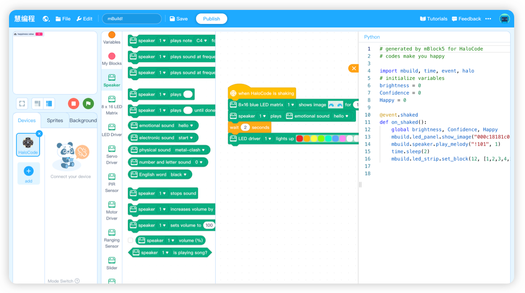This screenshot has height=293, width=525.
Task: Click the project name field mBuild!
Action: coord(132,19)
